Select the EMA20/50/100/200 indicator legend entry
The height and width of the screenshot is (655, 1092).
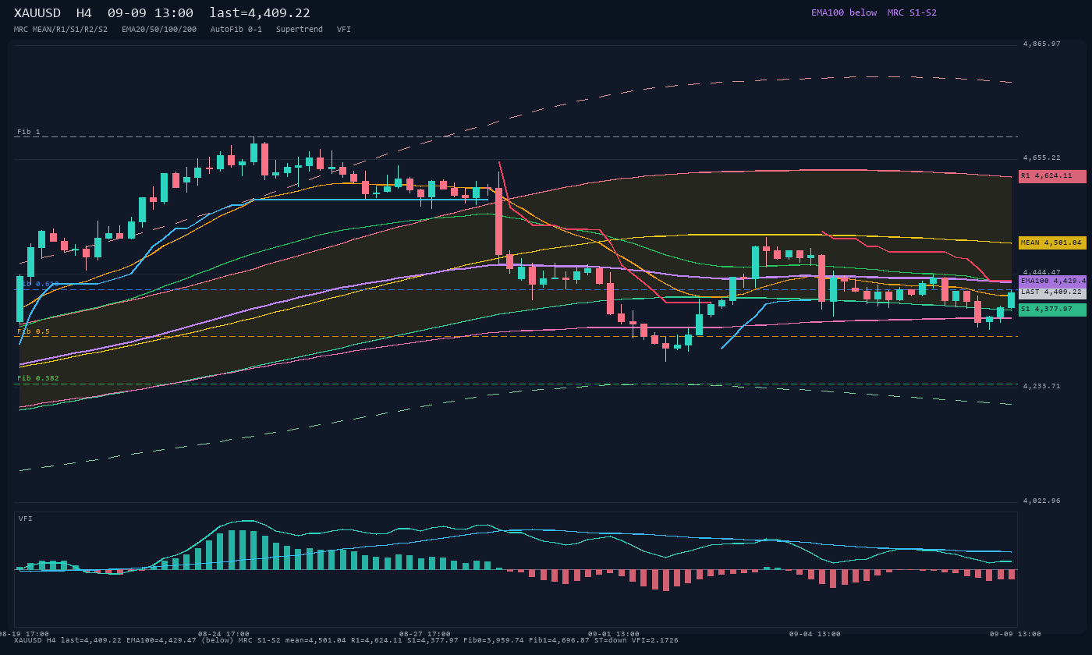tap(159, 30)
